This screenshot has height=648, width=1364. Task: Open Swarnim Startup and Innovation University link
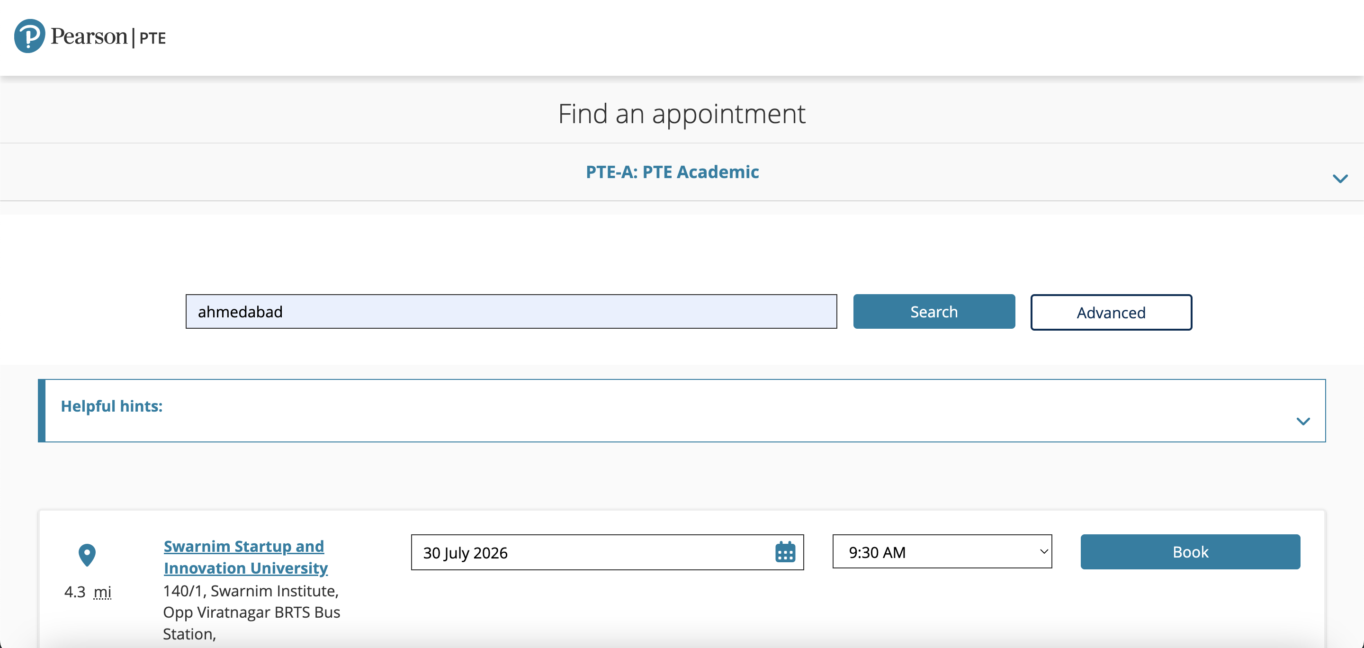coord(245,557)
